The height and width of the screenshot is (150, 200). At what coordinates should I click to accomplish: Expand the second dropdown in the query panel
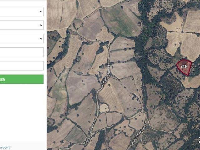pyautogui.click(x=22, y=25)
